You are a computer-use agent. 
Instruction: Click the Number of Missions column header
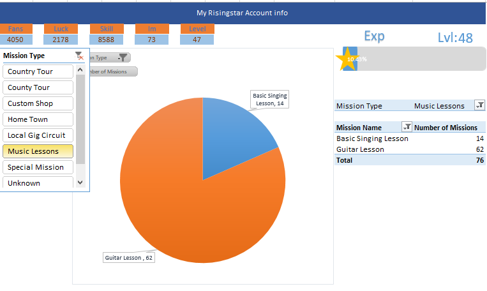pyautogui.click(x=446, y=128)
